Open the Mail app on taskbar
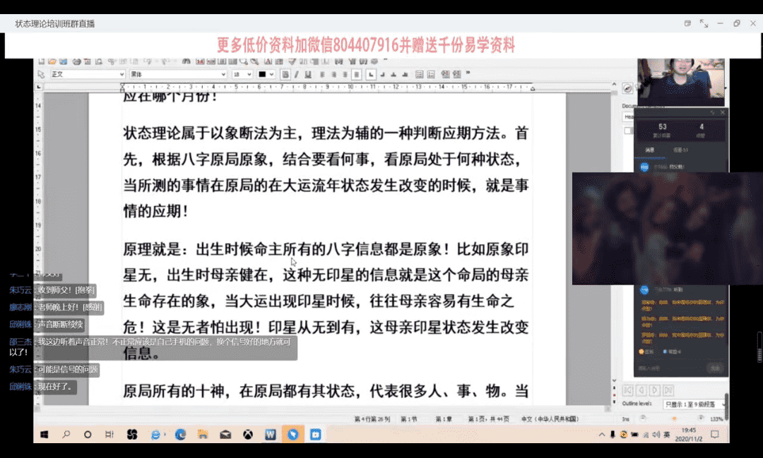 pos(225,435)
